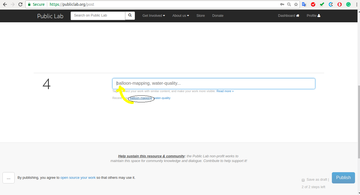
Task: Enable the Save as draft checkbox
Action: point(303,180)
